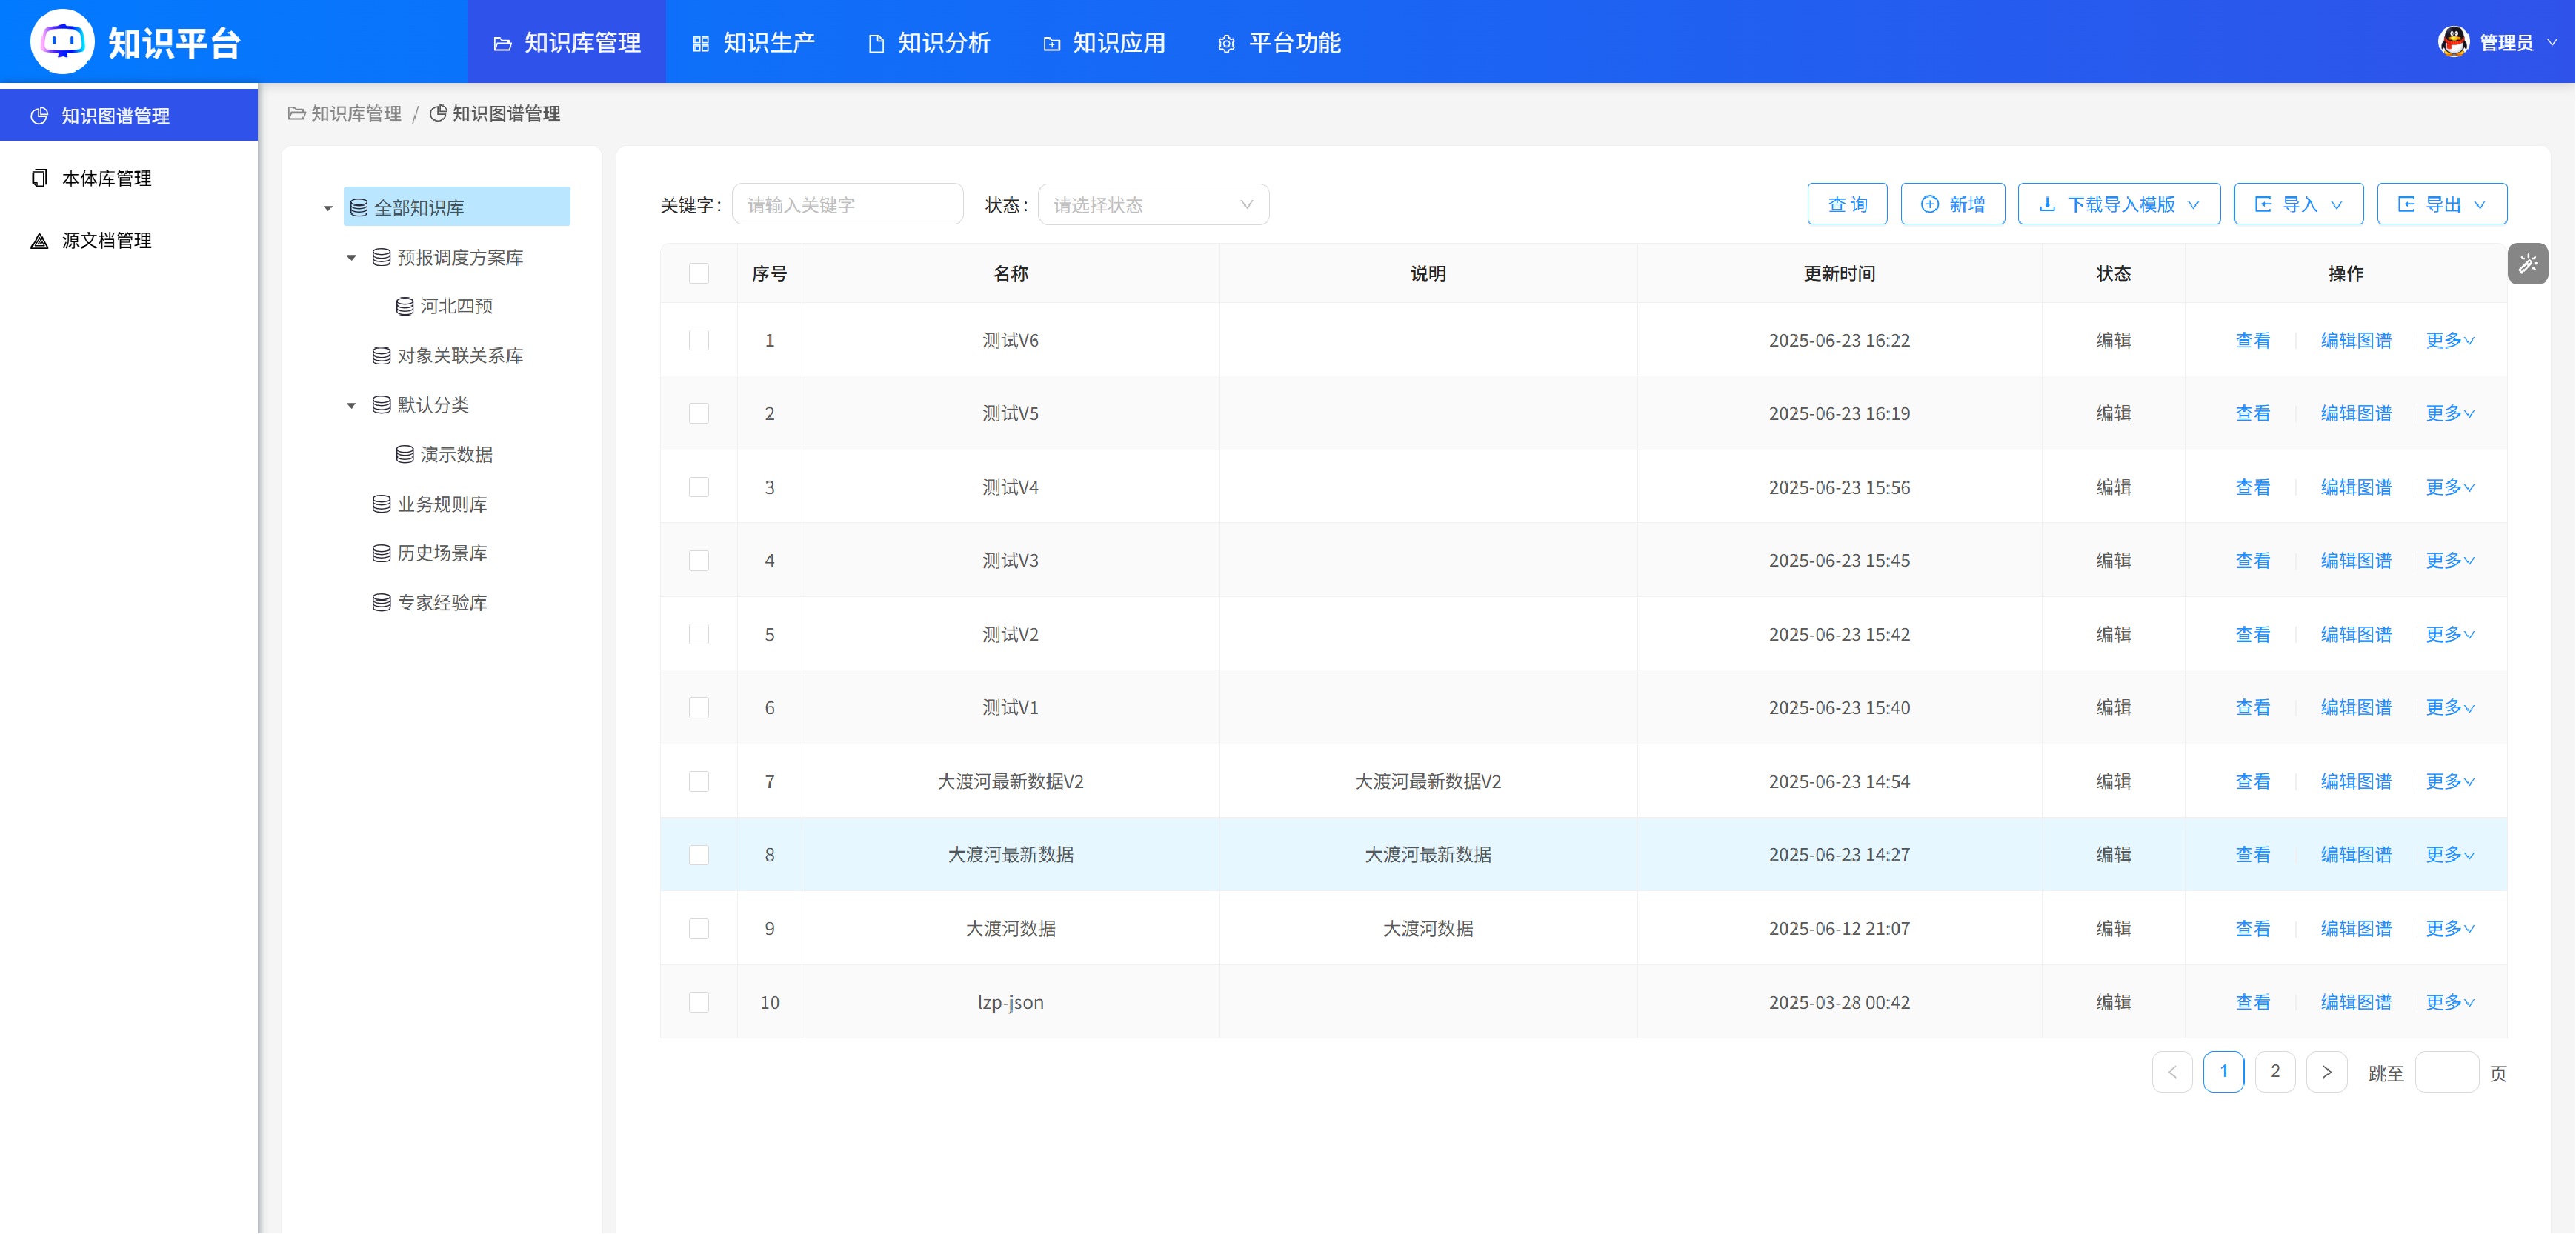
Task: Check the row checkbox for 测试V6
Action: pyautogui.click(x=699, y=340)
